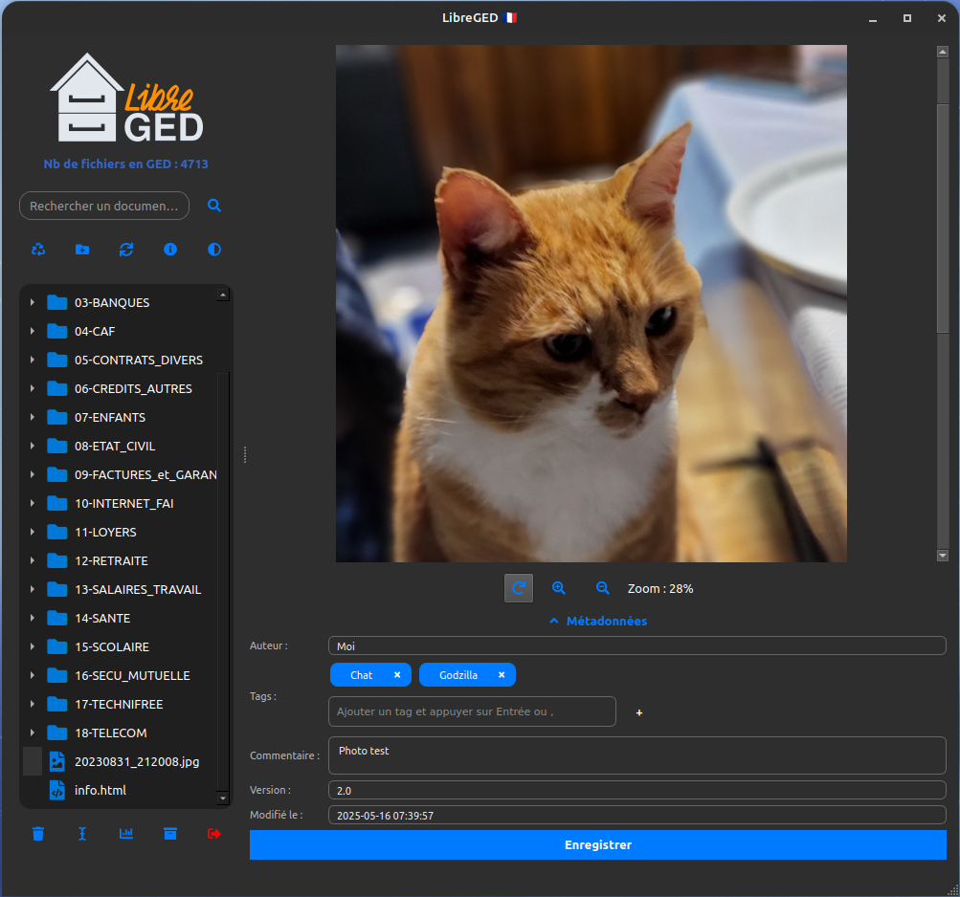The image size is (960, 897).
Task: Open the information circle icon
Action: coord(170,250)
